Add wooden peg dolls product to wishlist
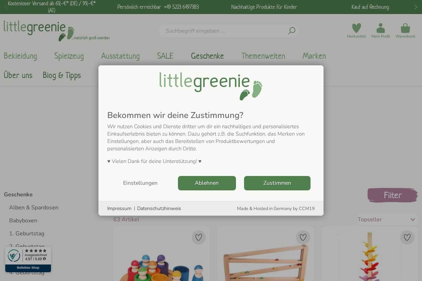This screenshot has height=281, width=422. click(x=199, y=237)
